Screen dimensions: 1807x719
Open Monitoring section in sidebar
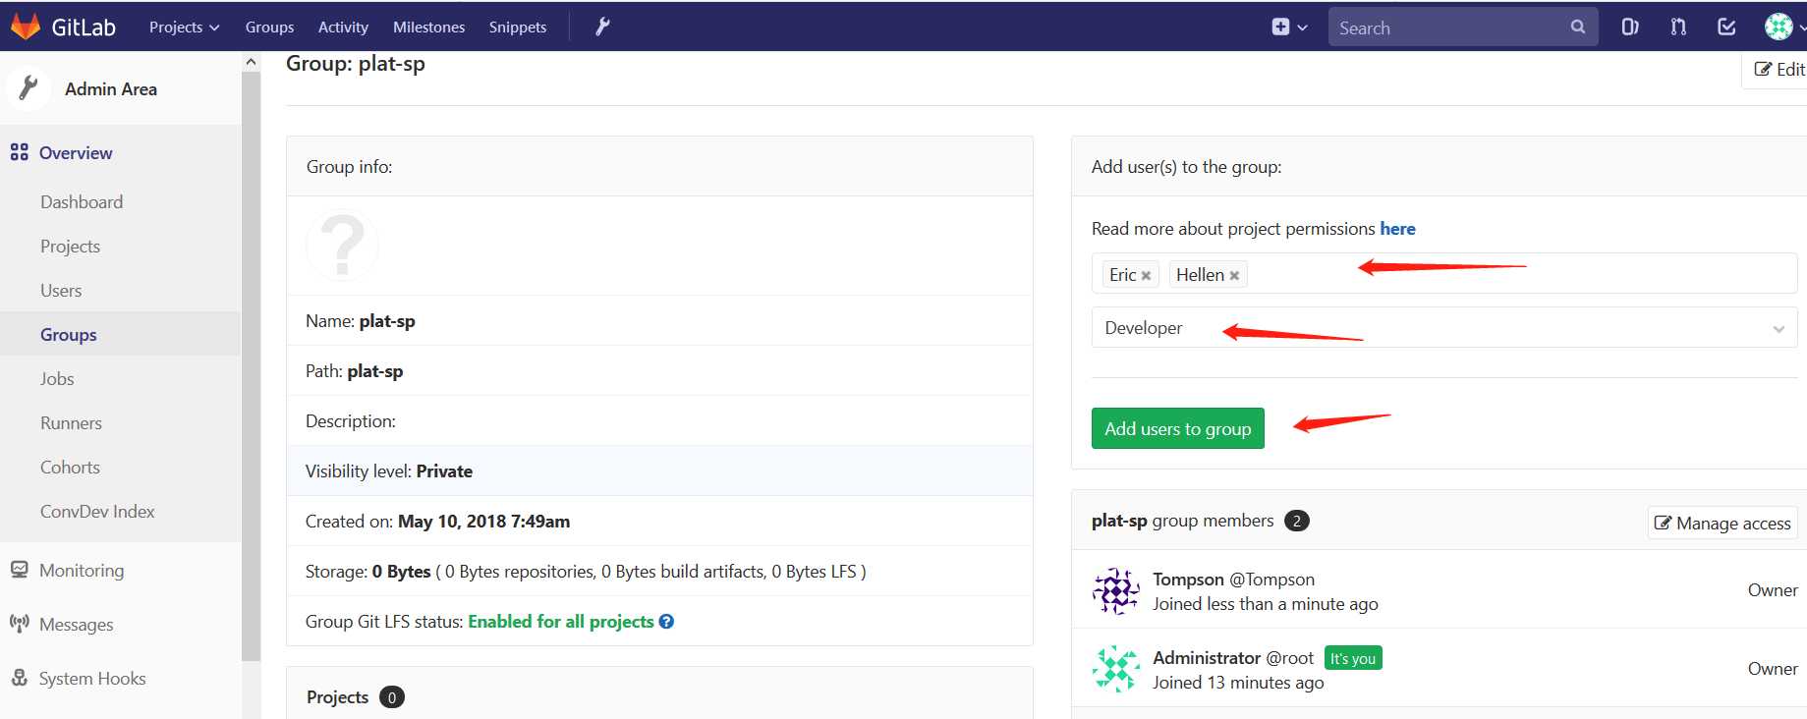tap(82, 570)
